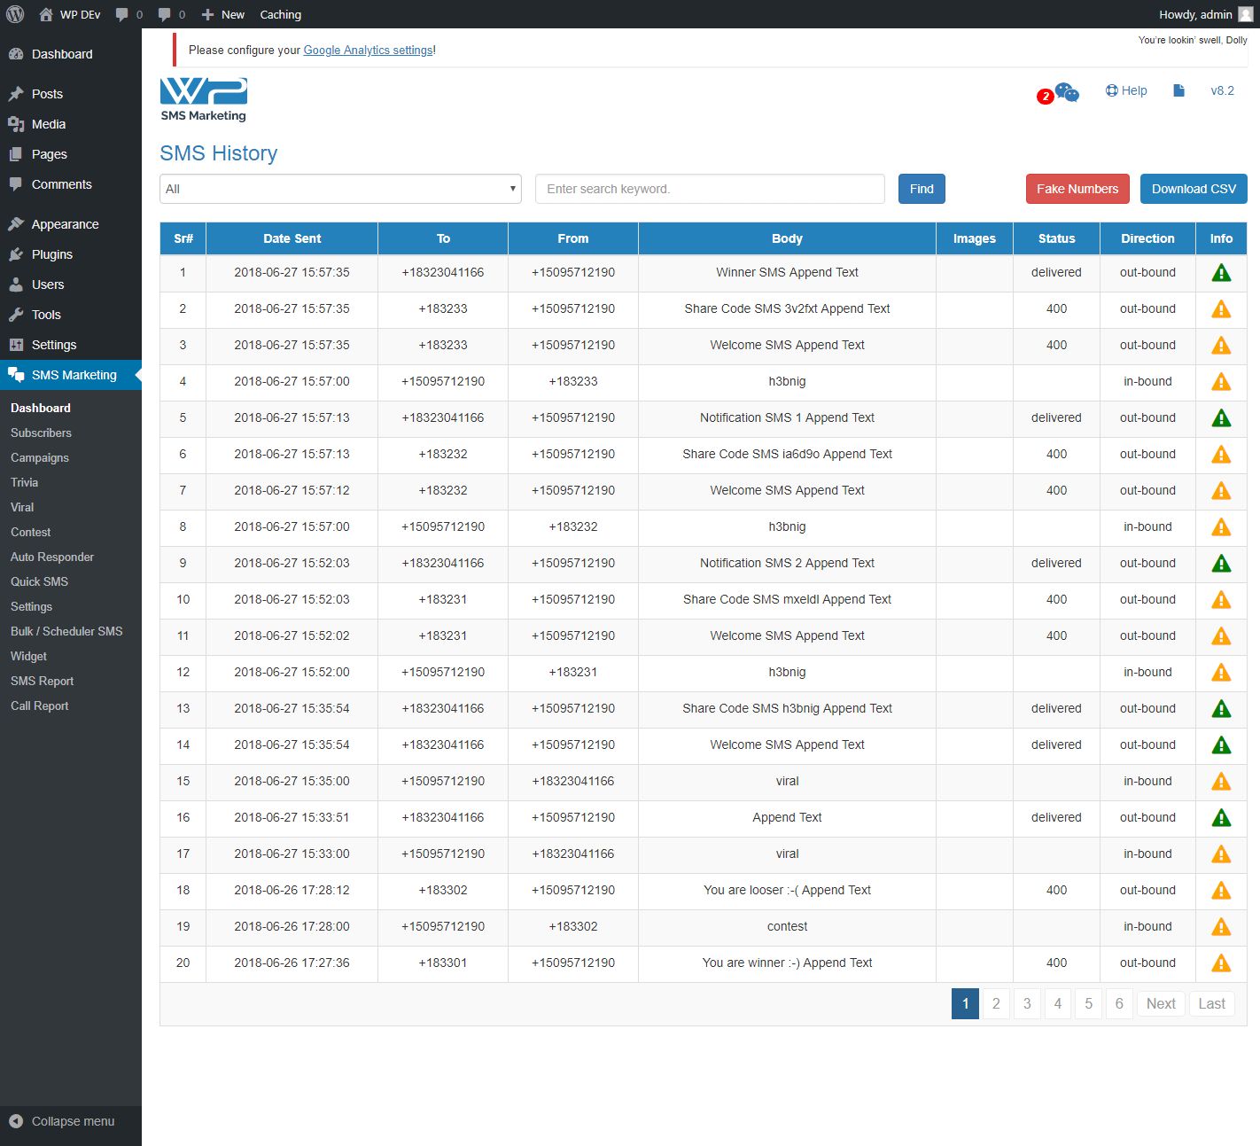The image size is (1260, 1146).
Task: Expand the New content menu in admin bar
Action: click(223, 14)
